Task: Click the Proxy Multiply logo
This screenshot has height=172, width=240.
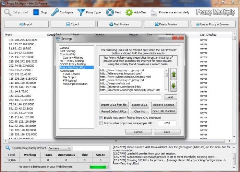Action: coord(216,12)
